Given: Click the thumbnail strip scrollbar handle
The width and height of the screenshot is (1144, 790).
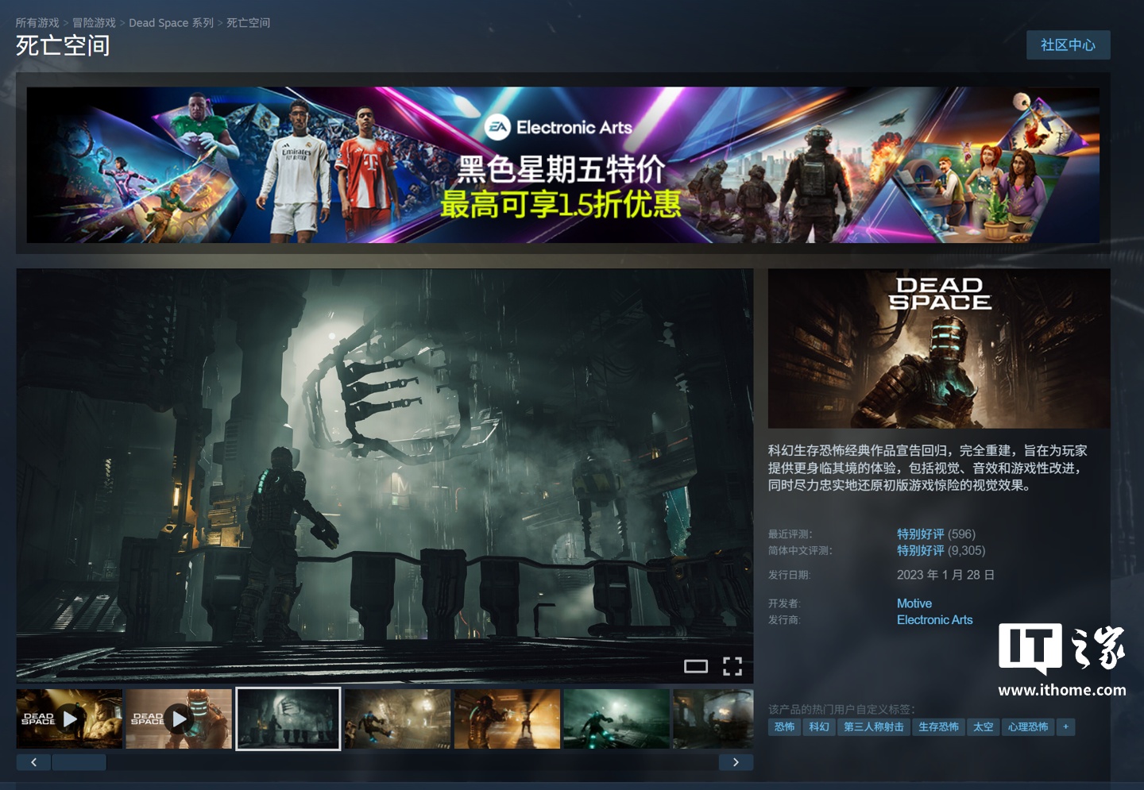Looking at the screenshot, I should [x=79, y=762].
